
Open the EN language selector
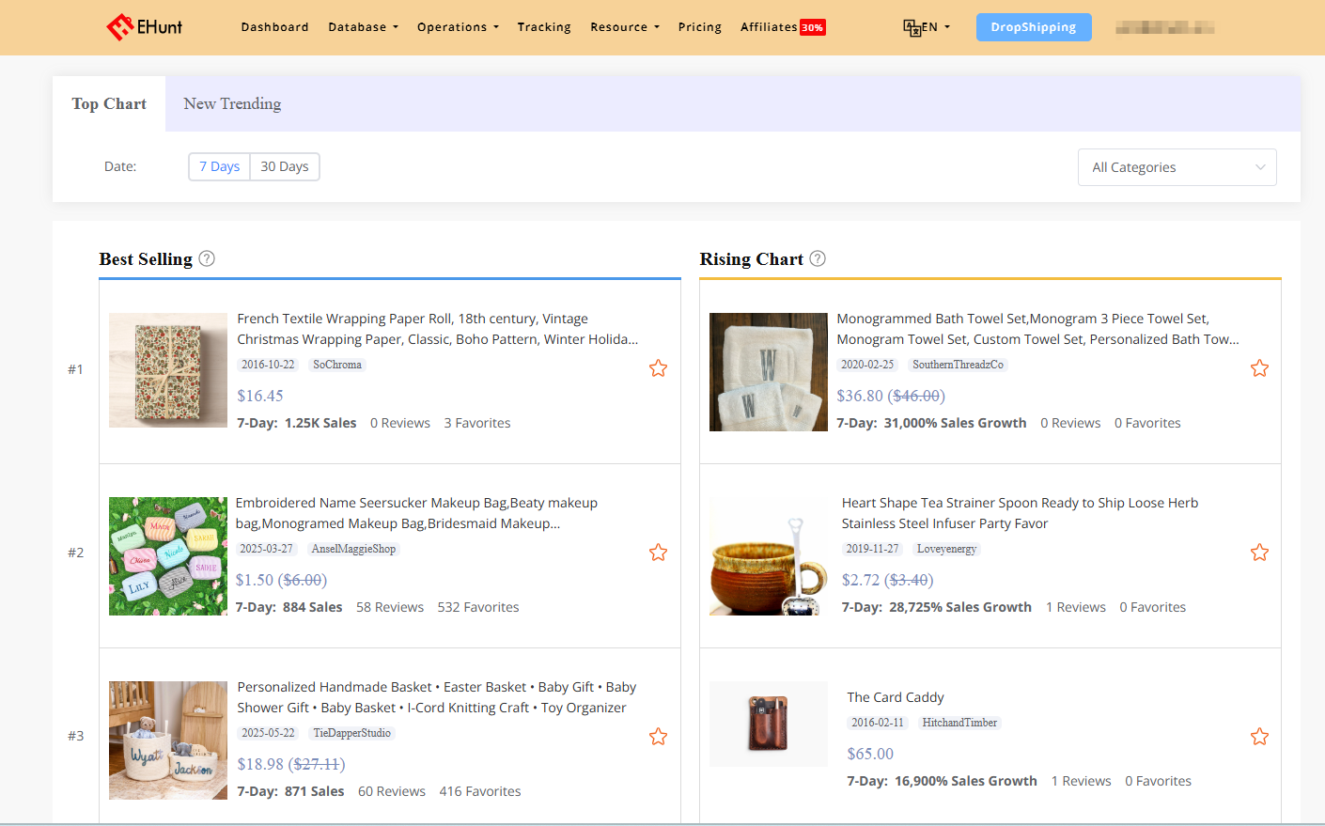(x=927, y=27)
